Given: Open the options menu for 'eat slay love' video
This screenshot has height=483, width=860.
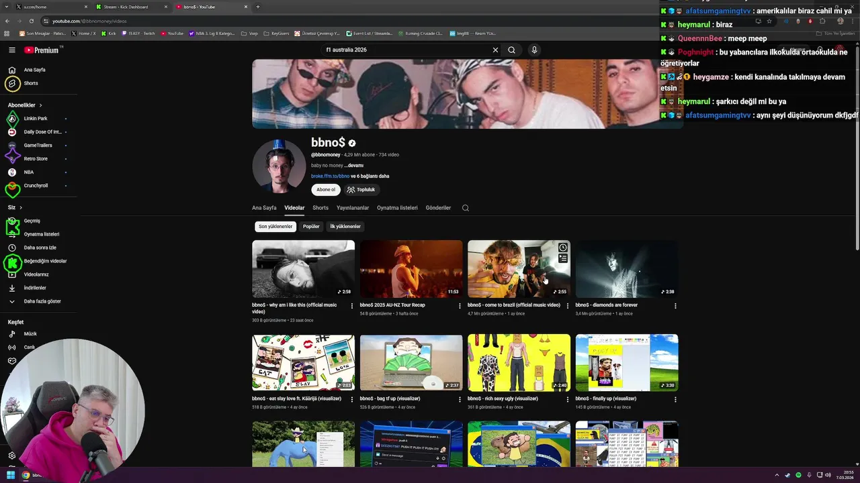Looking at the screenshot, I should tap(351, 399).
